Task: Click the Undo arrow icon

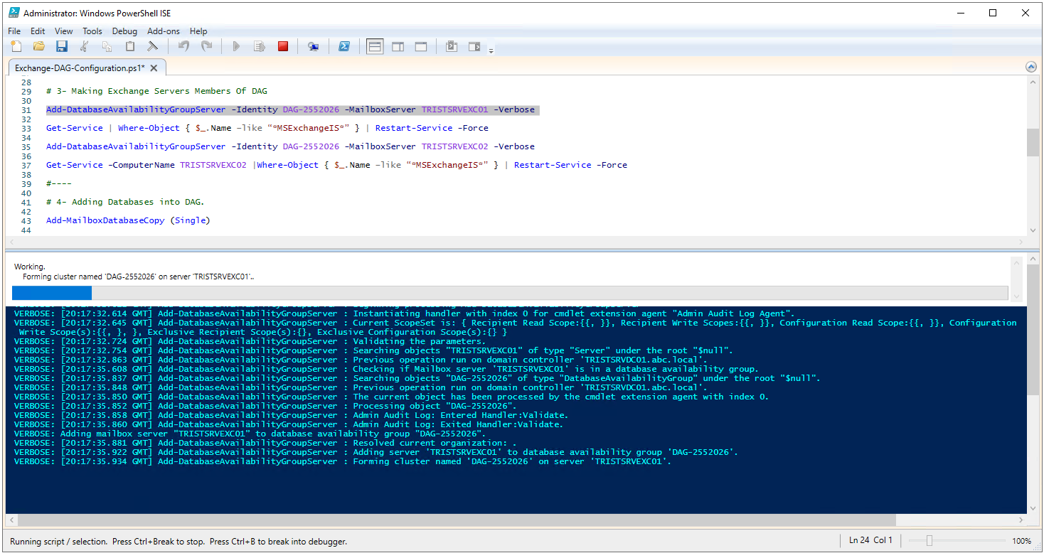Action: click(x=183, y=46)
